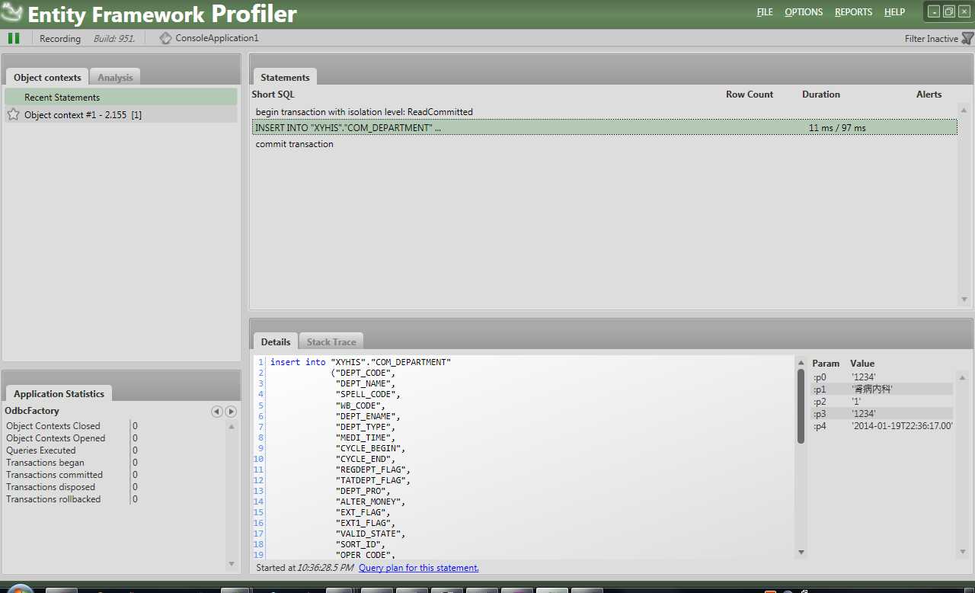Open the OPTIONS menu

(x=804, y=12)
